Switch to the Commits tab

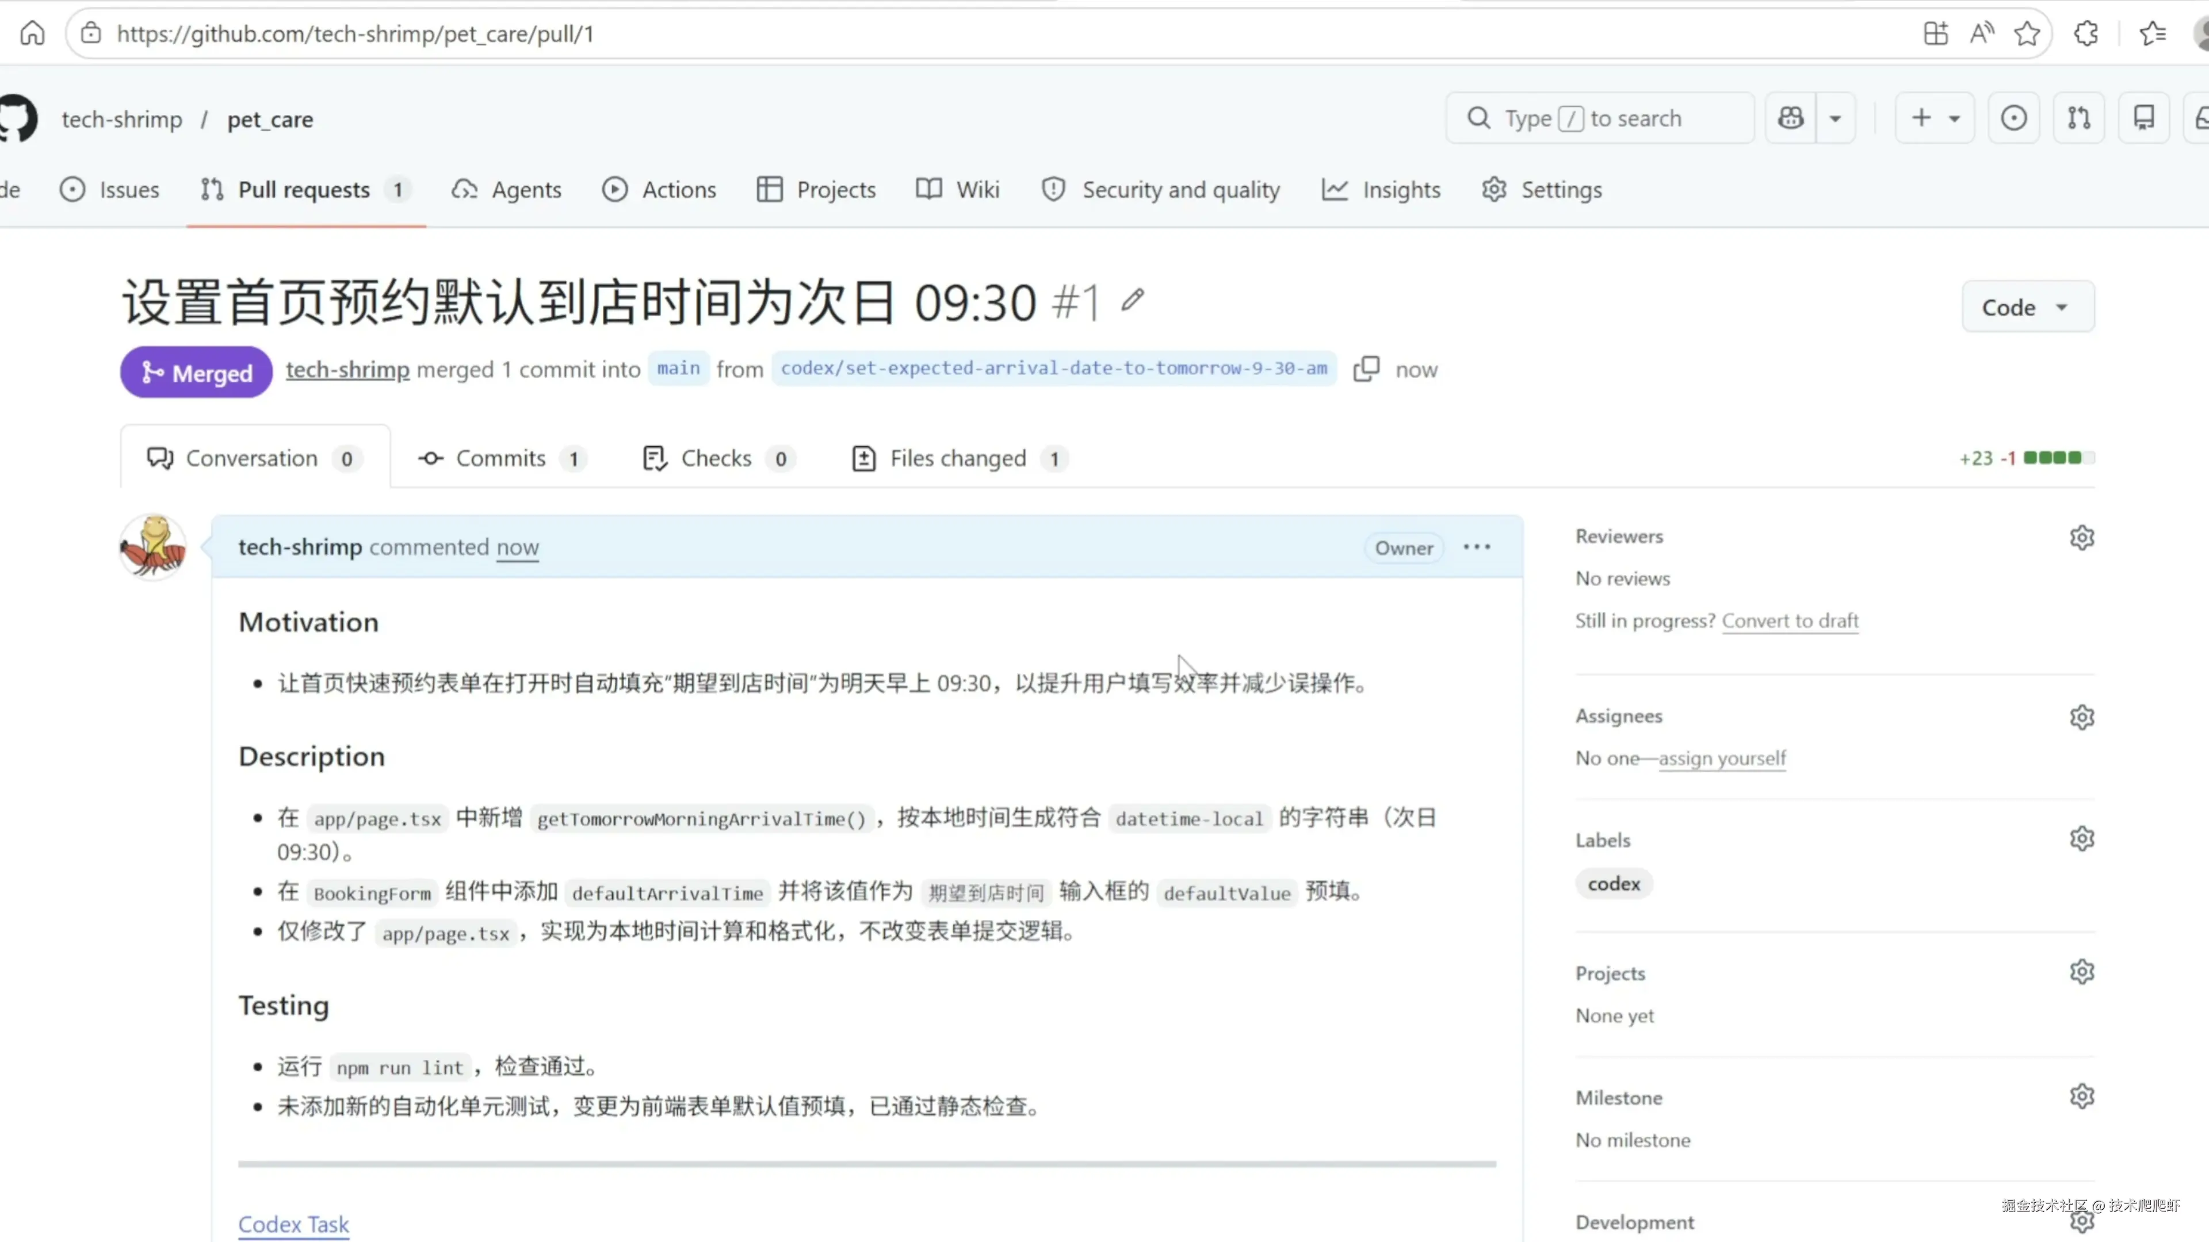pyautogui.click(x=500, y=459)
